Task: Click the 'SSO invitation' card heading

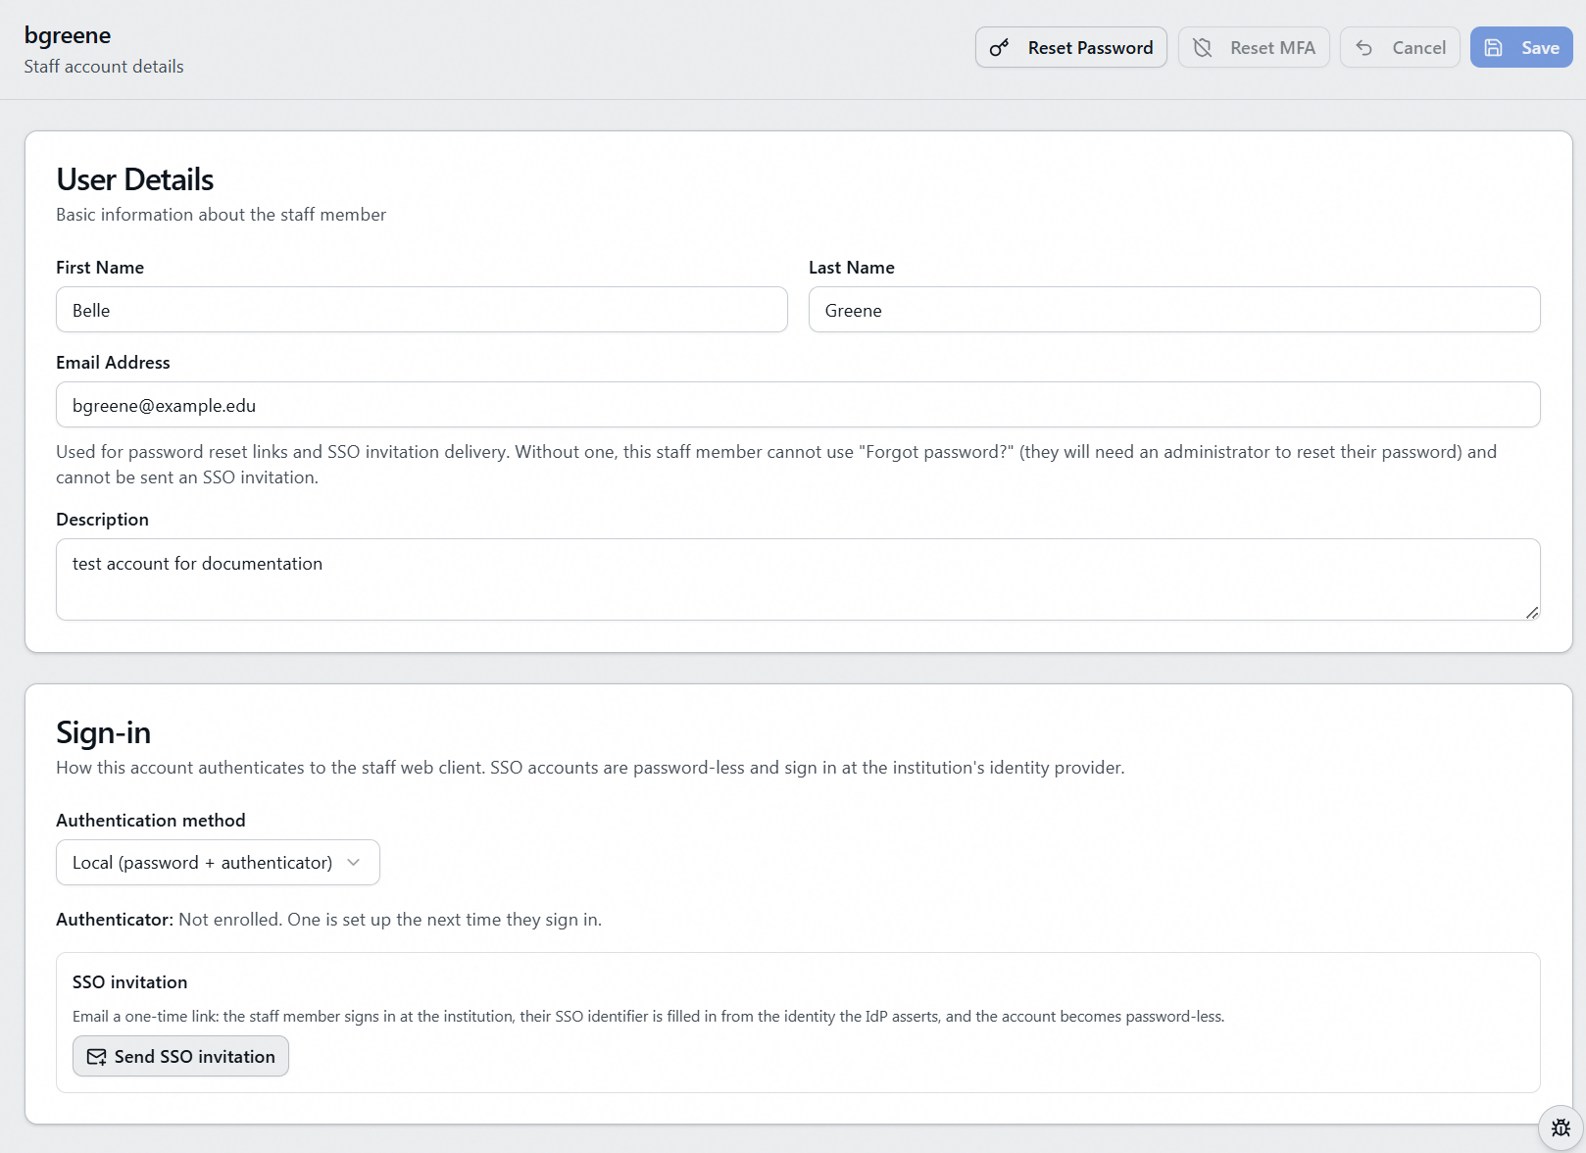Action: pyautogui.click(x=129, y=982)
